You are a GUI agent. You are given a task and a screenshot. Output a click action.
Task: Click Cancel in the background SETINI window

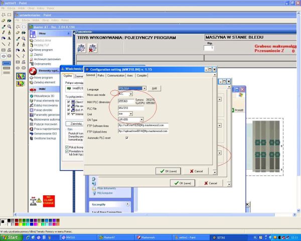point(210,183)
